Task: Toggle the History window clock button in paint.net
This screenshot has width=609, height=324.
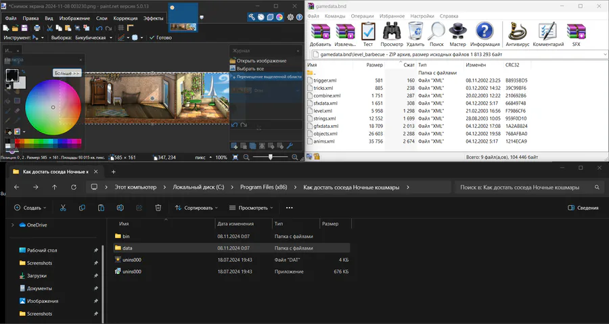Action: (x=261, y=17)
